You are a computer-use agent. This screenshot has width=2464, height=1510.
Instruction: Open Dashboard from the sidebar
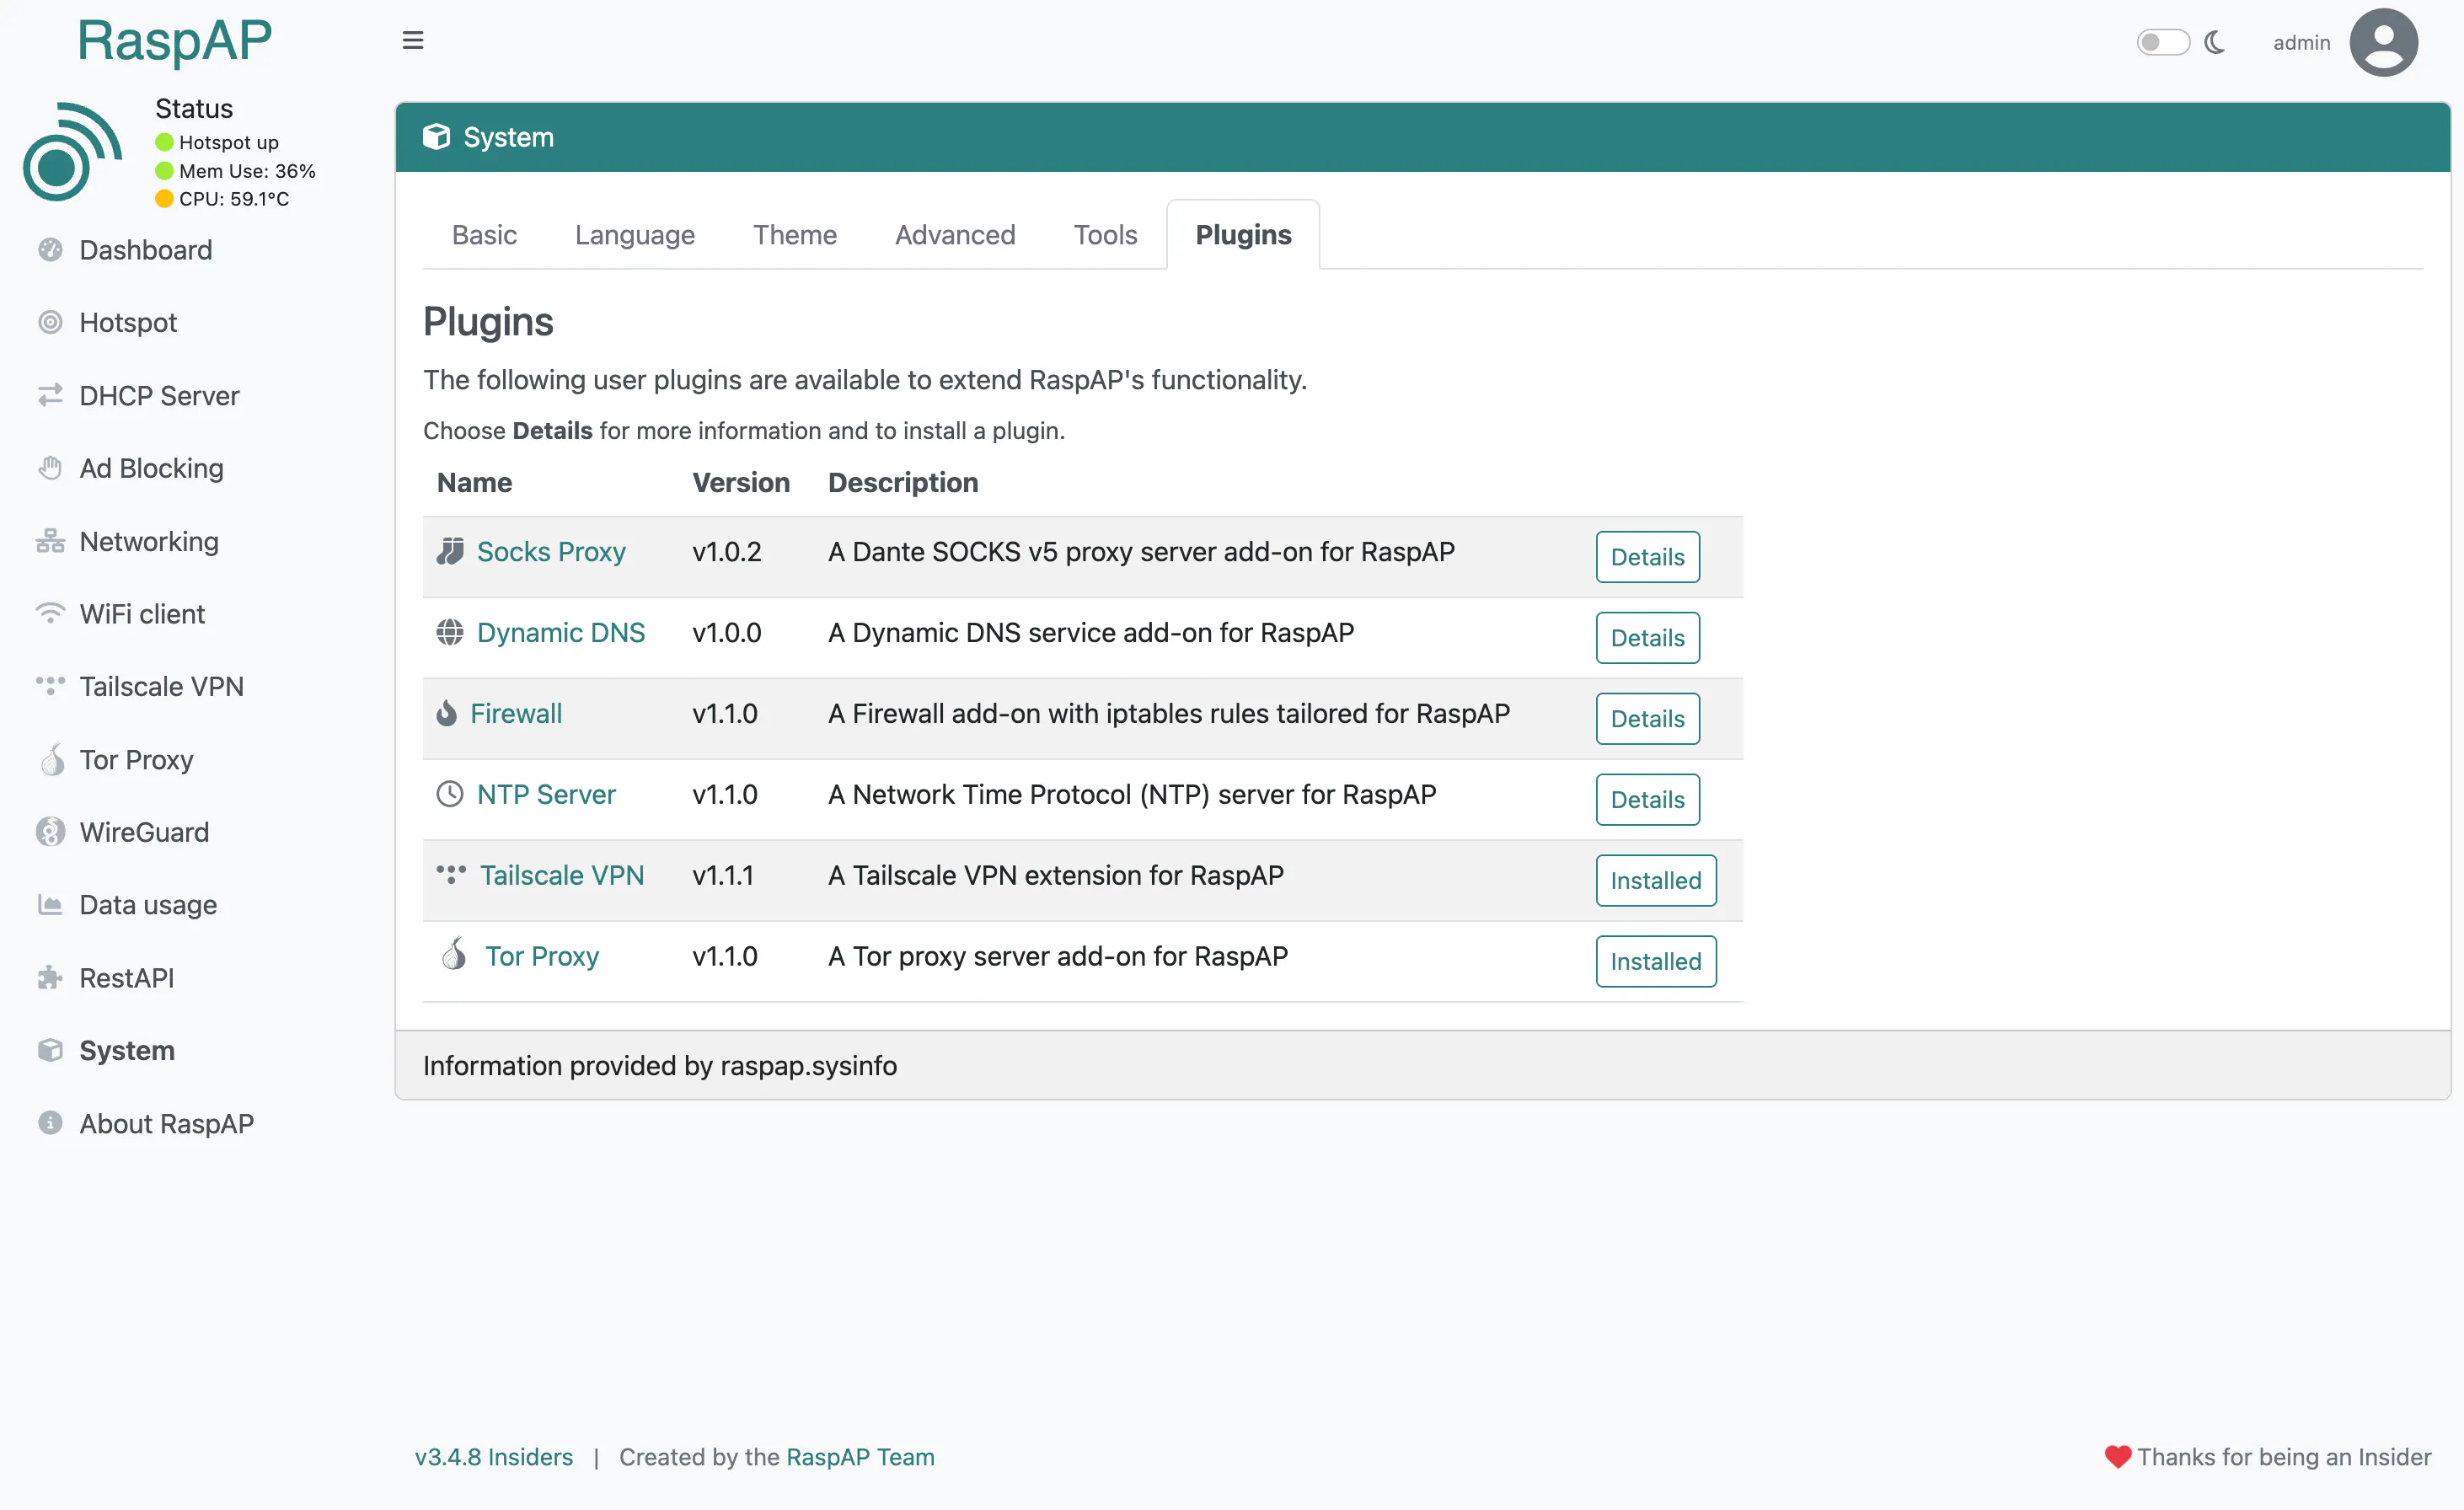pyautogui.click(x=145, y=250)
